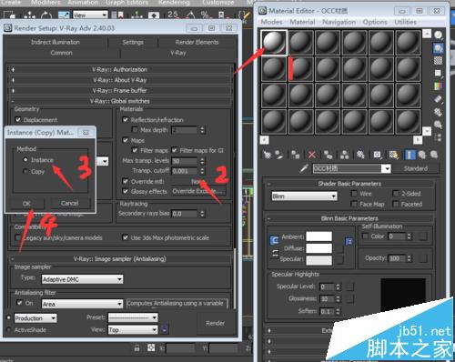Click Select and Move tool in main toolbar
455x362 pixels.
29,15
